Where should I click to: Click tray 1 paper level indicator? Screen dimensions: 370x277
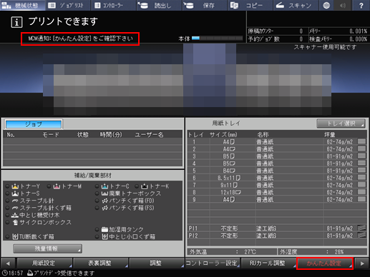[x=361, y=141]
